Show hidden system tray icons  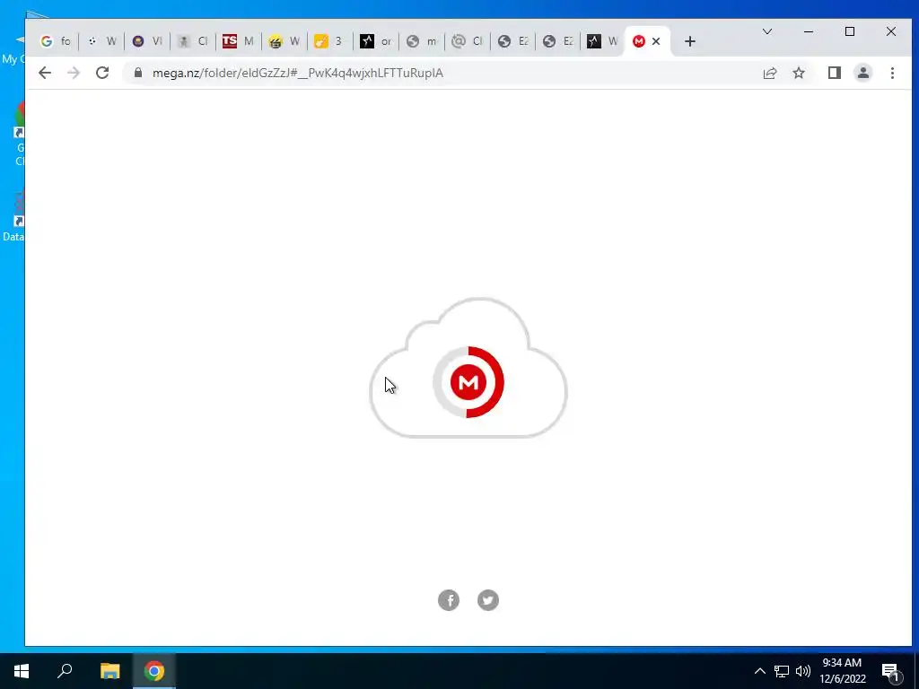759,671
